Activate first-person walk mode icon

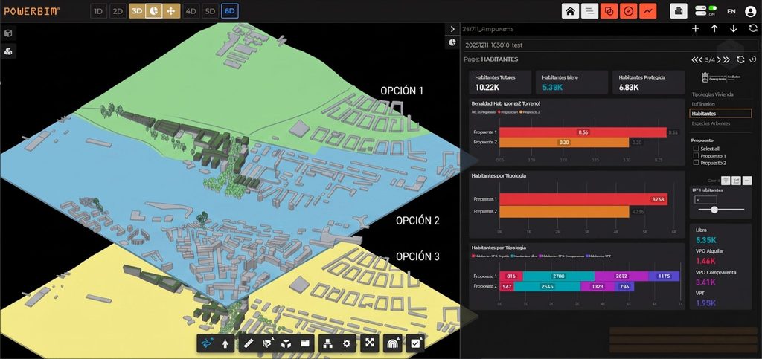coord(225,343)
